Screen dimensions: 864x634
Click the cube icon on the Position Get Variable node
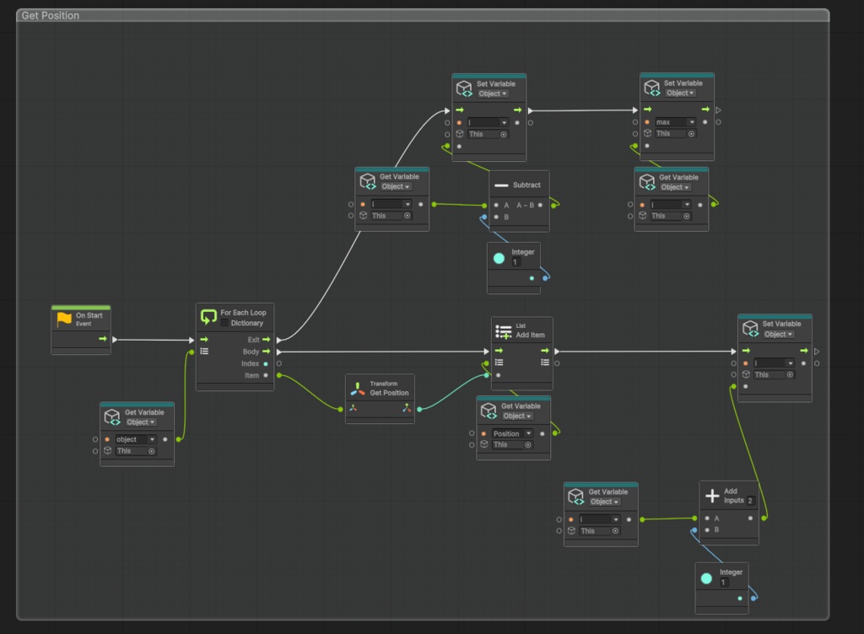click(x=489, y=411)
